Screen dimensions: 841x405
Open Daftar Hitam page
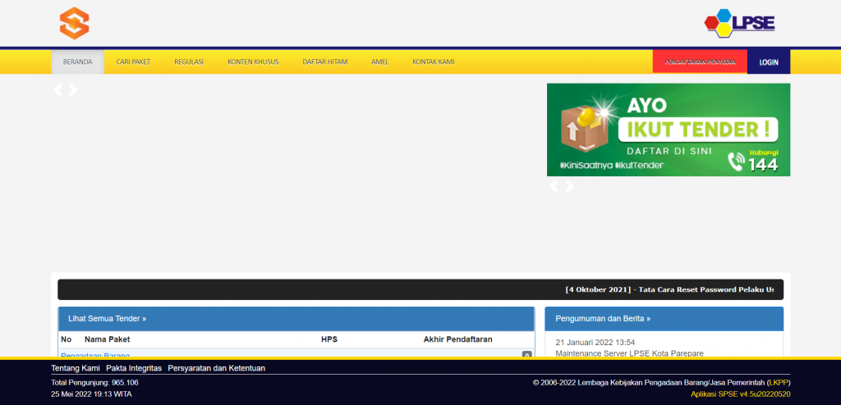[324, 62]
